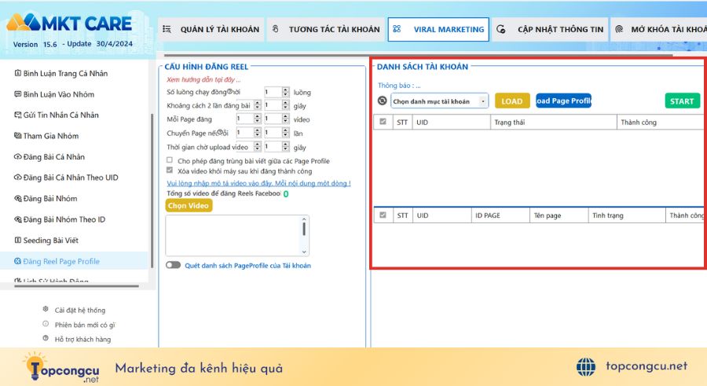Click the Tình trạng column header
Image resolution: width=707 pixels, height=386 pixels.
coord(627,215)
